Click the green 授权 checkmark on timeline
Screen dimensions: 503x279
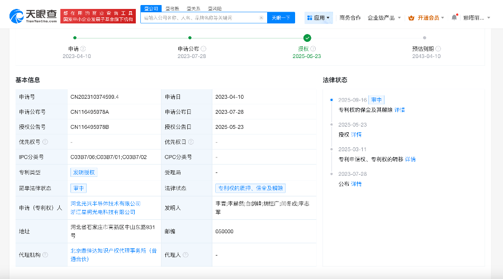[307, 38]
